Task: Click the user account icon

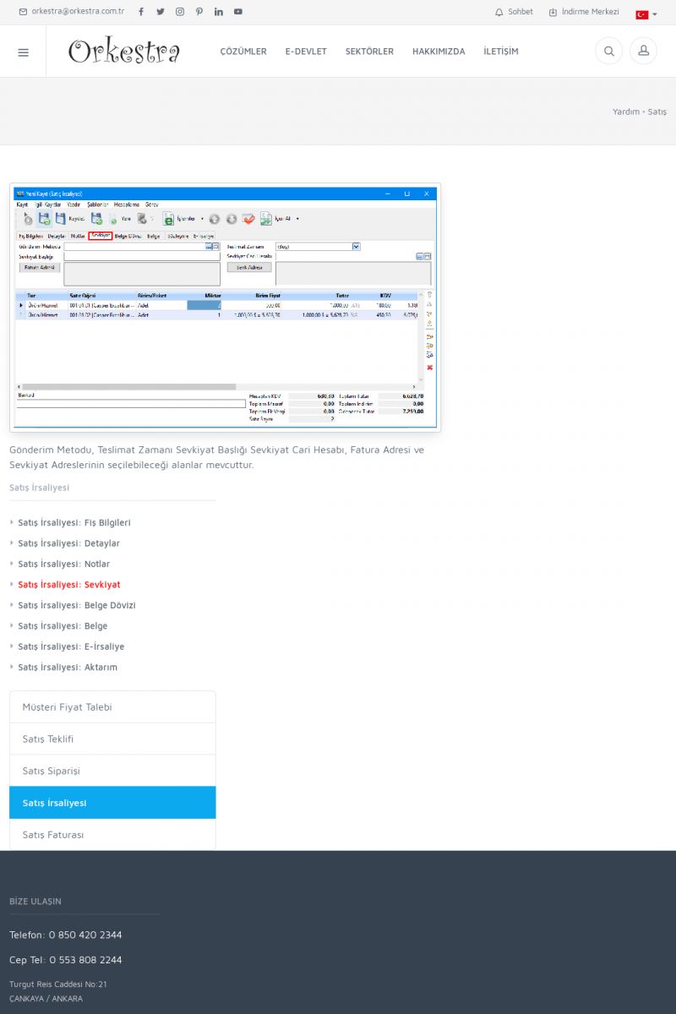Action: click(643, 52)
